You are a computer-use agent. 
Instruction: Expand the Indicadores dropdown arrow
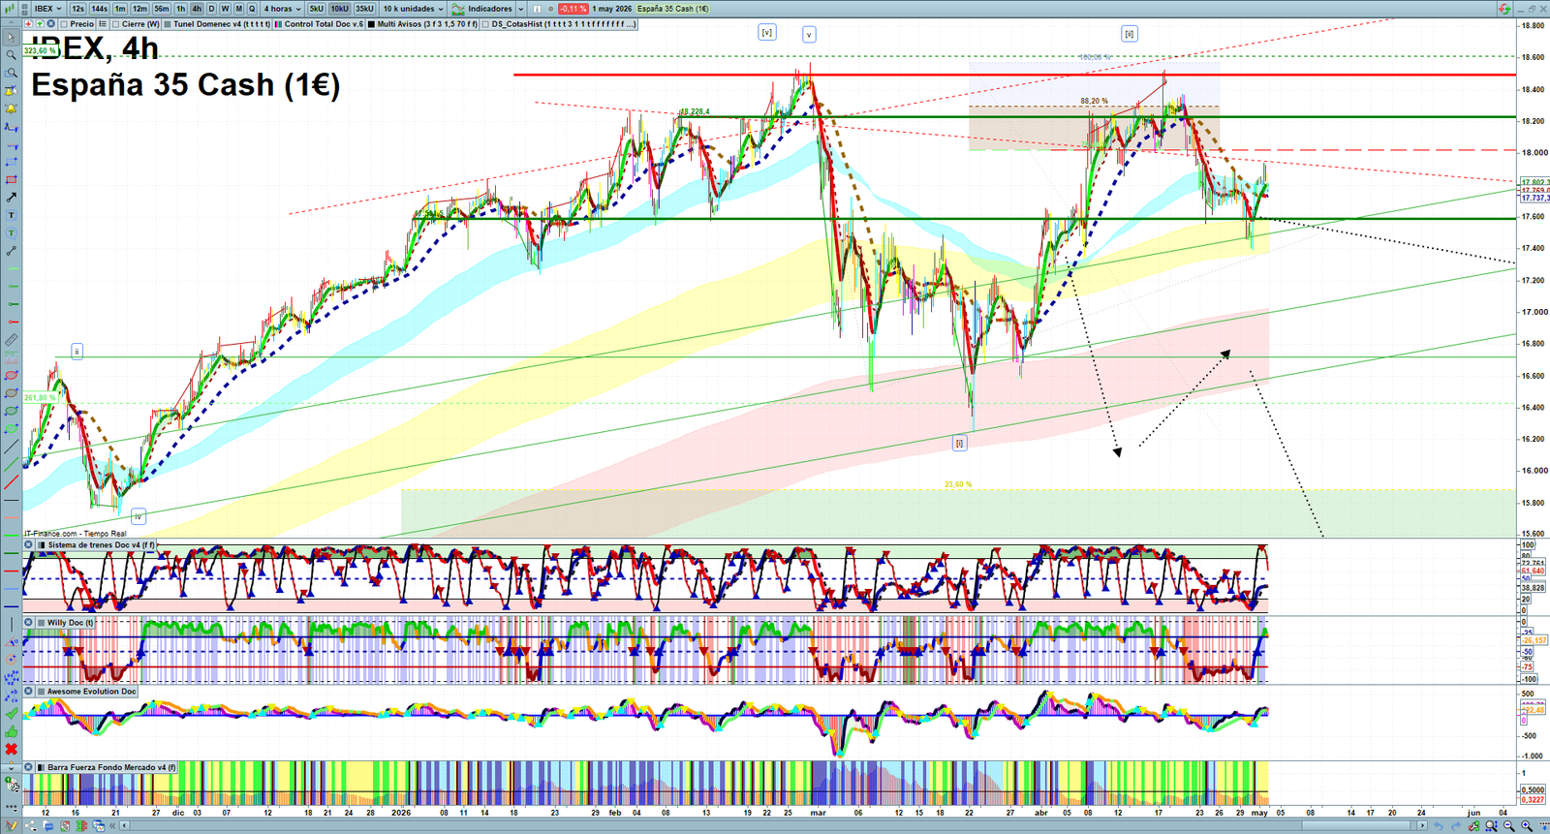point(520,9)
